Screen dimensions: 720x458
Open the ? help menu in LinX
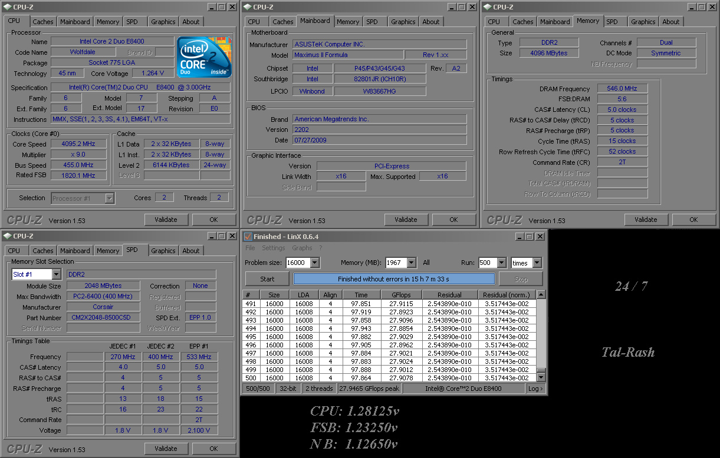pos(321,248)
